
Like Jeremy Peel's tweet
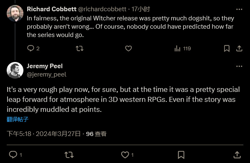[x=125, y=155]
